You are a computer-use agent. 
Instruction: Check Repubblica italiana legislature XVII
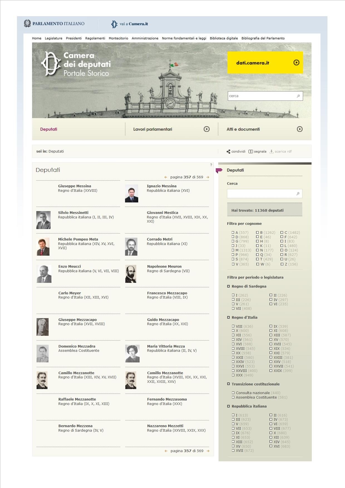coord(233,450)
